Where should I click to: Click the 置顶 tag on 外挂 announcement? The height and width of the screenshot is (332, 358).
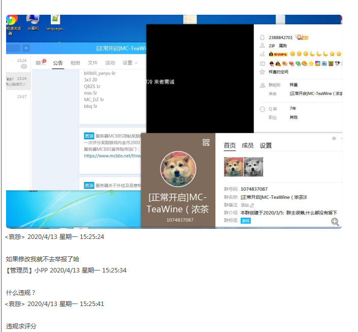point(89,186)
